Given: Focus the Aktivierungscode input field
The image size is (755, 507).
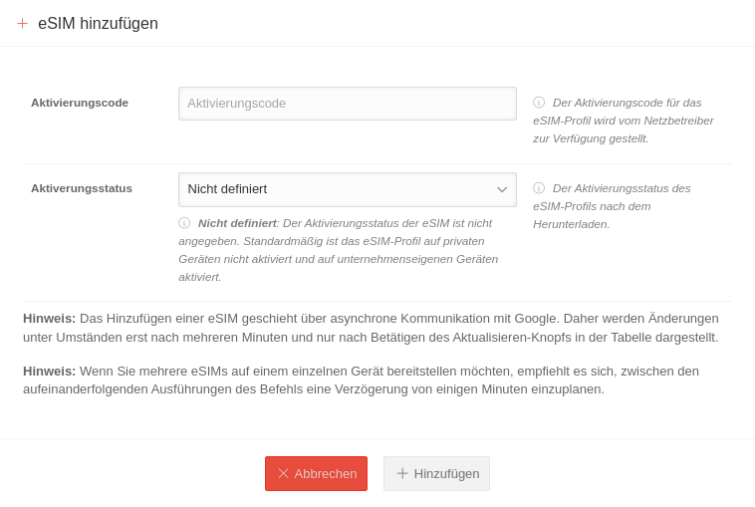Looking at the screenshot, I should coord(347,104).
